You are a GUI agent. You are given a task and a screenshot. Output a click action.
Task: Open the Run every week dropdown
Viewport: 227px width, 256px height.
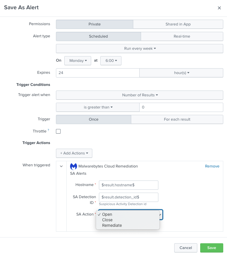click(x=140, y=49)
